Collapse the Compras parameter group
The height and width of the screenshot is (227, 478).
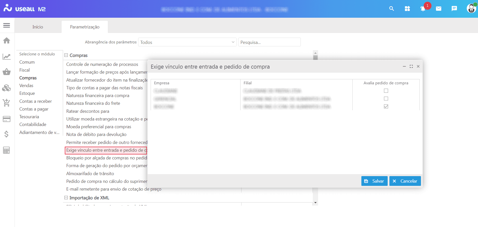pos(66,55)
